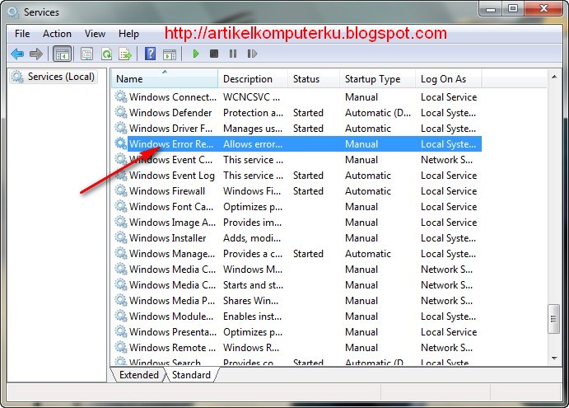Click gear icon of Windows Event Log row
569x408 pixels.
(x=121, y=175)
